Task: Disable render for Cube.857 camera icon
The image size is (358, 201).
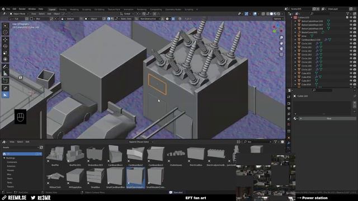Action: (355, 80)
